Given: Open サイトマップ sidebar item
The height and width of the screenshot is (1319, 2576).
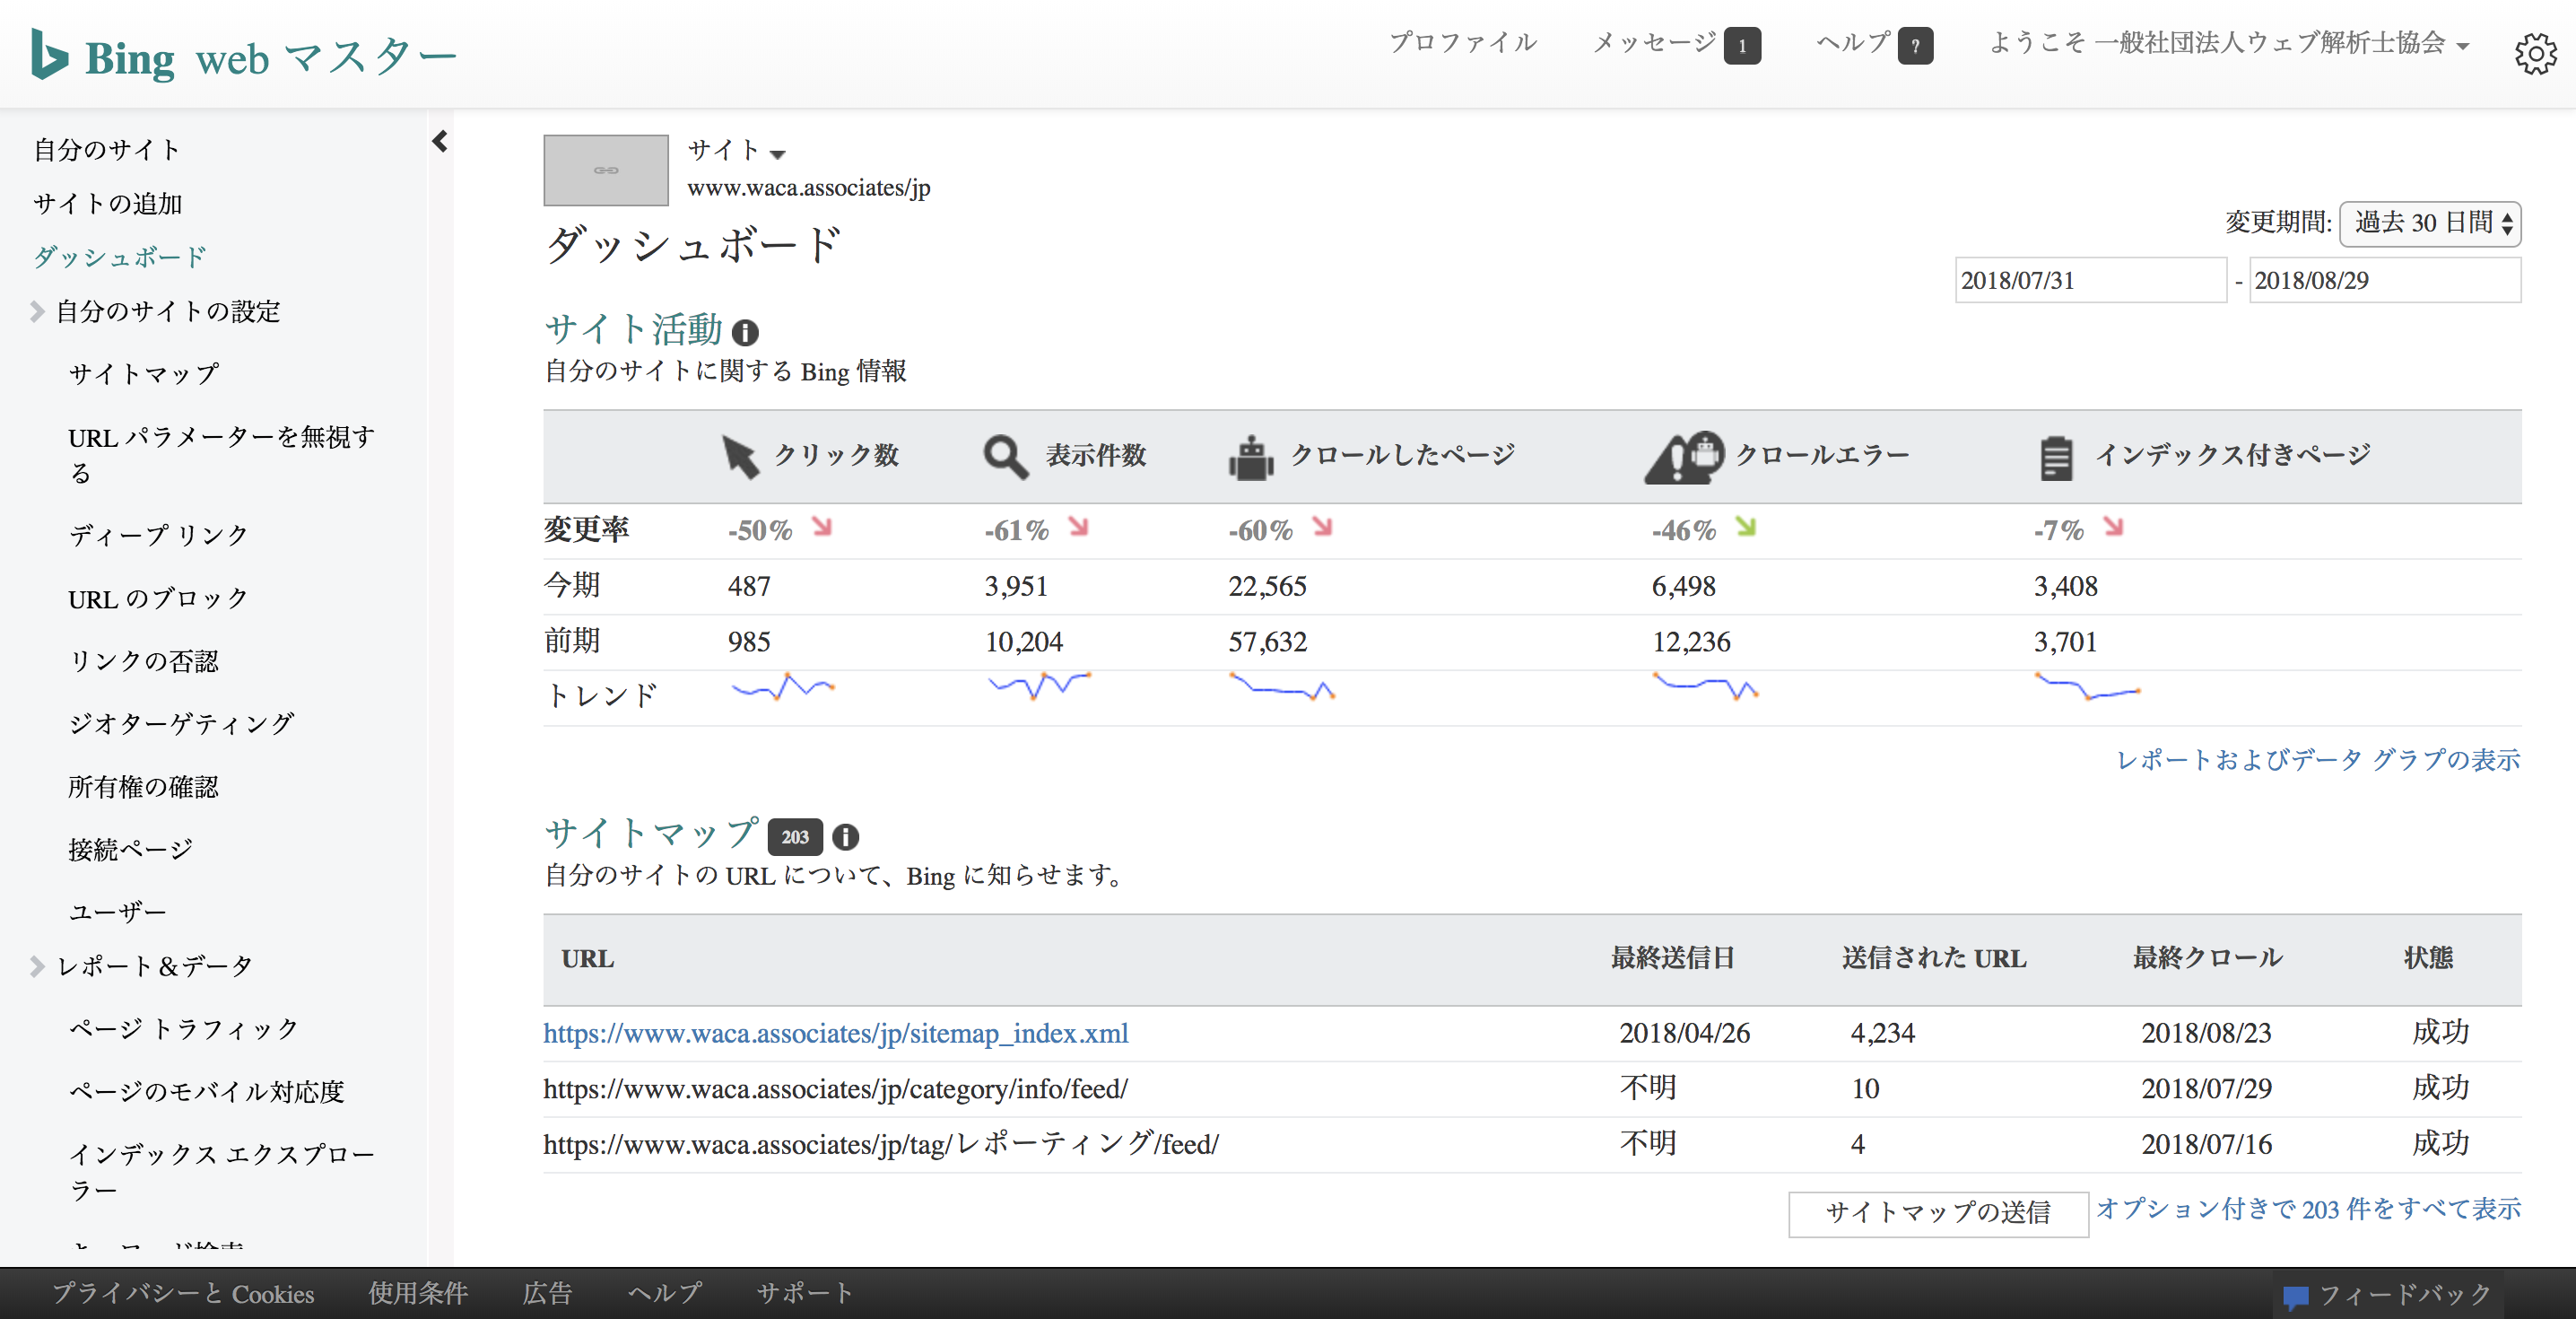Looking at the screenshot, I should (144, 374).
